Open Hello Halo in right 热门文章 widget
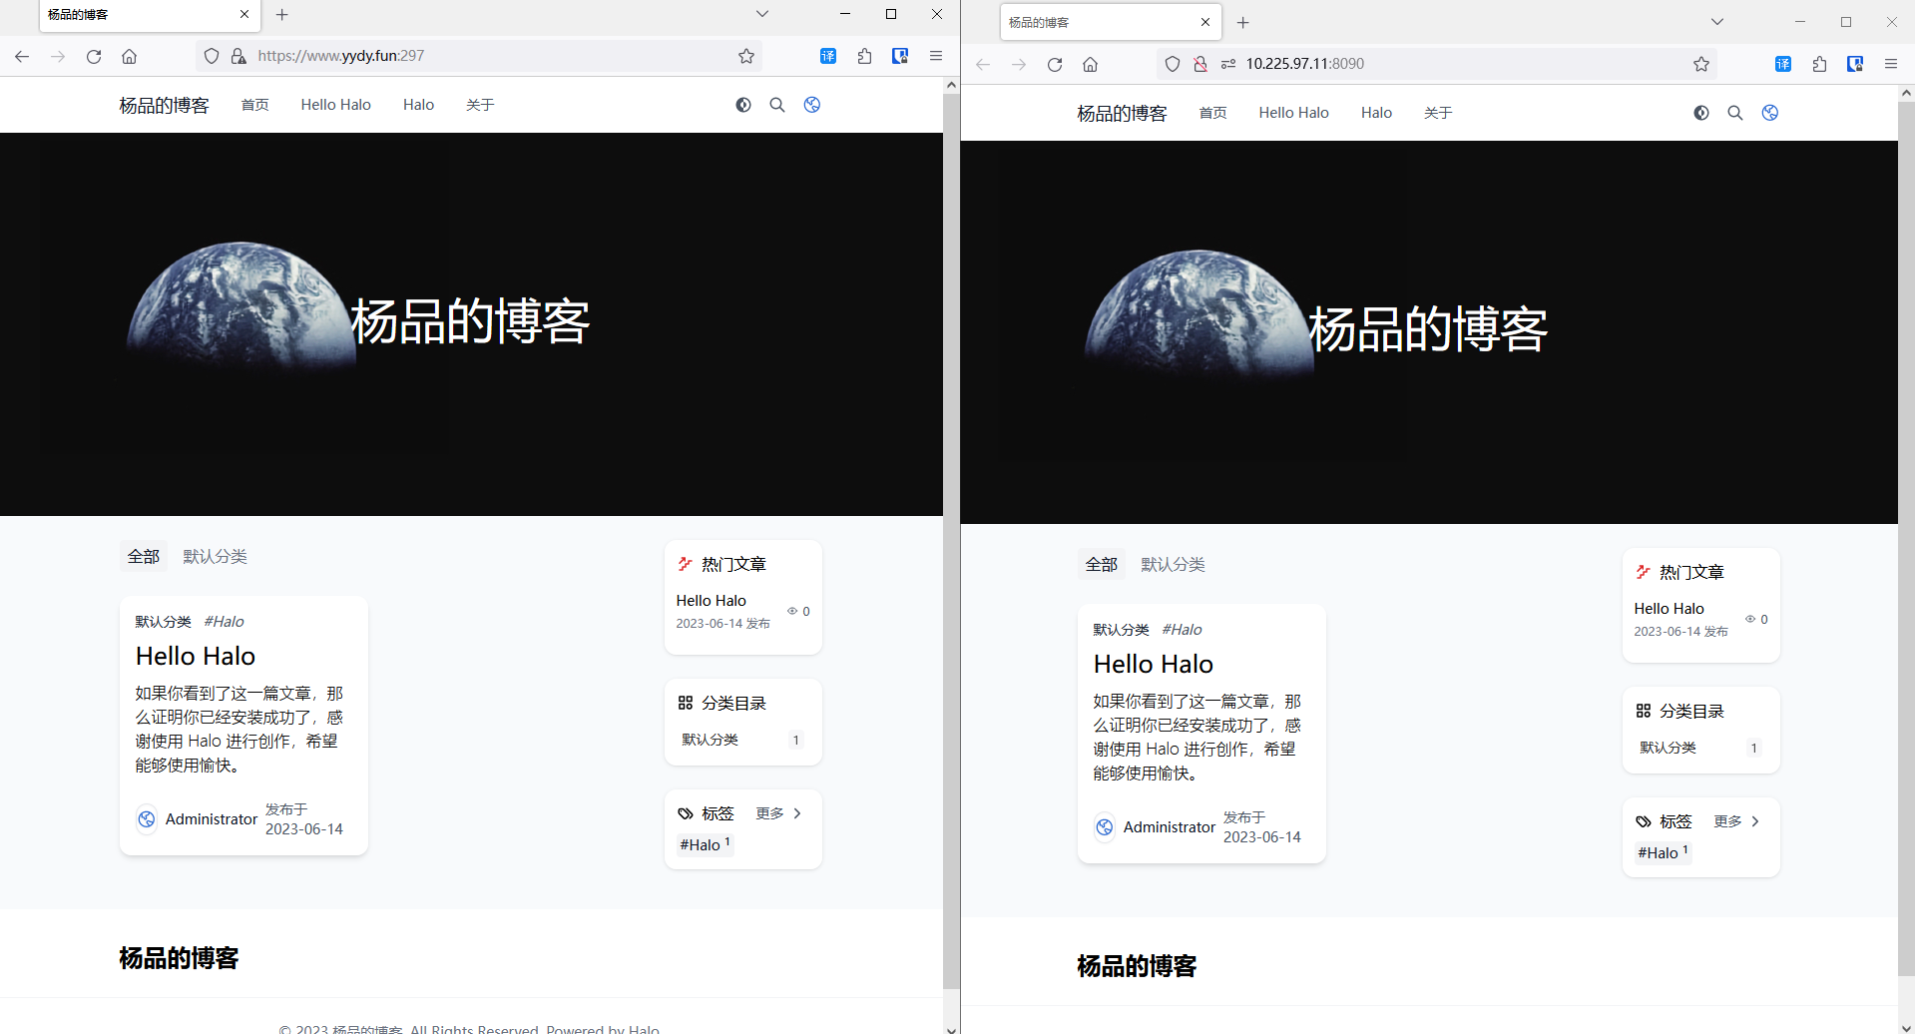The width and height of the screenshot is (1915, 1034). tap(1670, 609)
